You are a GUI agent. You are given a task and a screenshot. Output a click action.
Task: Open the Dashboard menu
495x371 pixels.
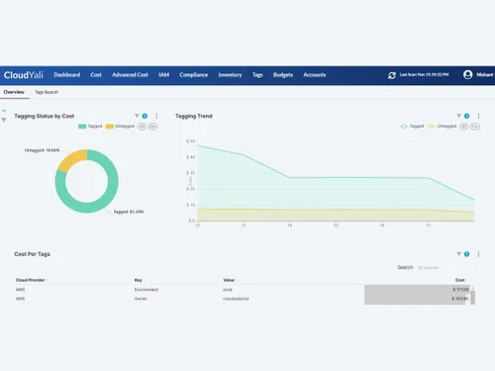[67, 75]
